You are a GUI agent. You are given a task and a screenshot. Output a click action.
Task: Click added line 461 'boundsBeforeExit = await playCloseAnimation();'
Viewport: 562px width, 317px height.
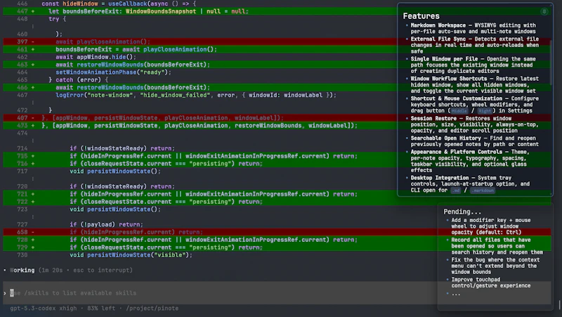[136, 49]
